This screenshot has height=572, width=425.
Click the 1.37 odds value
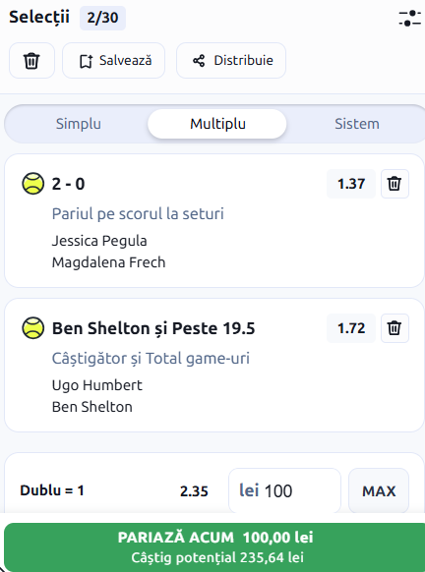[351, 184]
